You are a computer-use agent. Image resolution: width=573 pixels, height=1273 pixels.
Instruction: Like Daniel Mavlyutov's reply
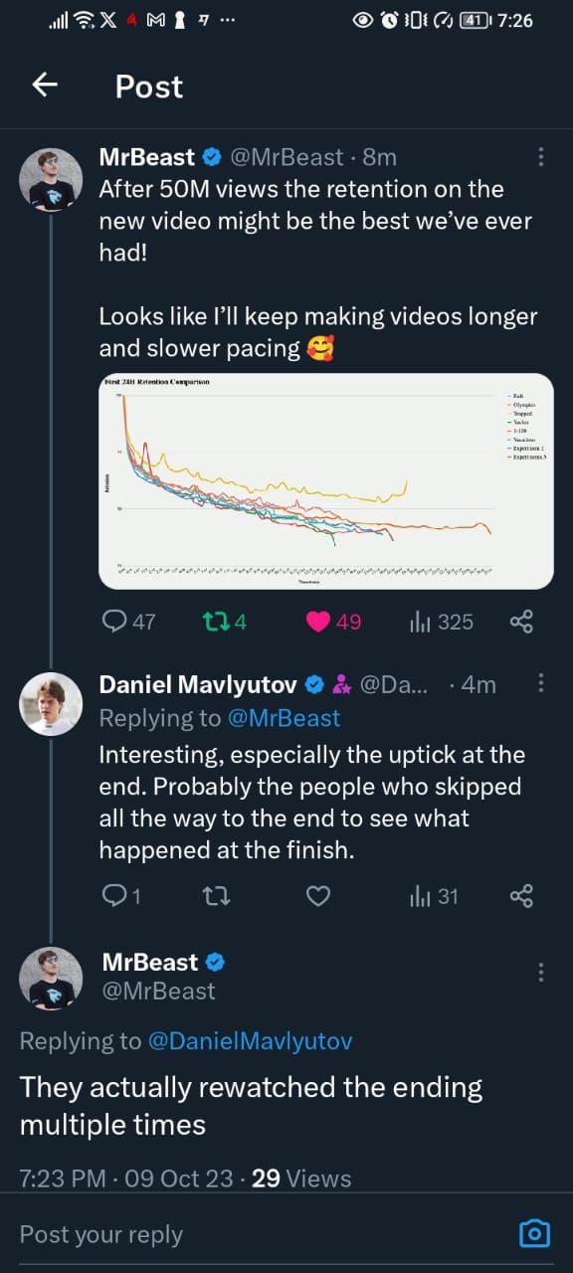click(x=317, y=895)
